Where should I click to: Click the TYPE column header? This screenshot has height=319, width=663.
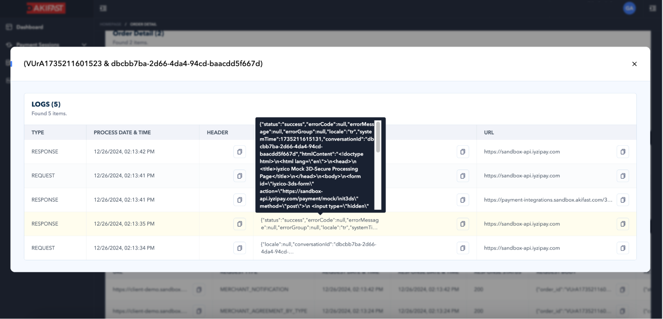click(38, 132)
